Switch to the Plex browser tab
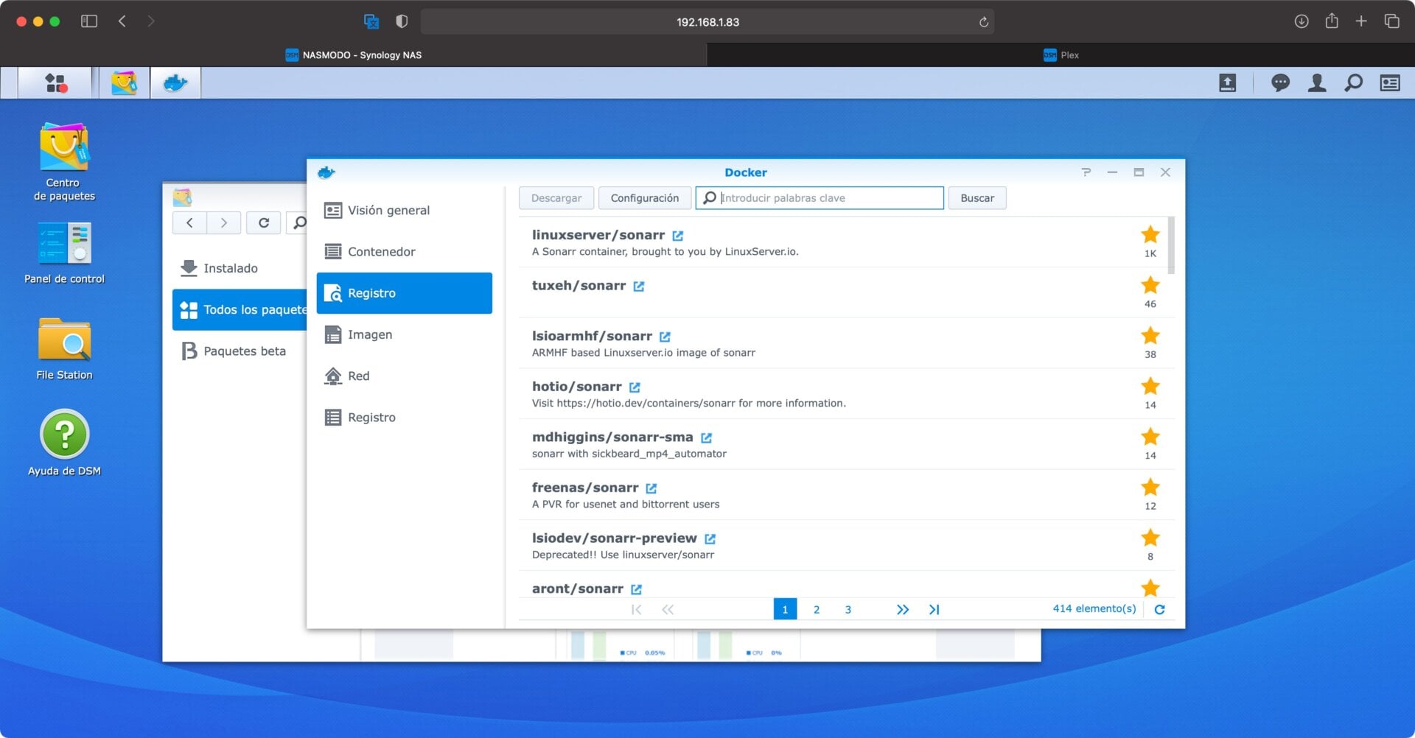Viewport: 1415px width, 738px height. (x=1061, y=55)
